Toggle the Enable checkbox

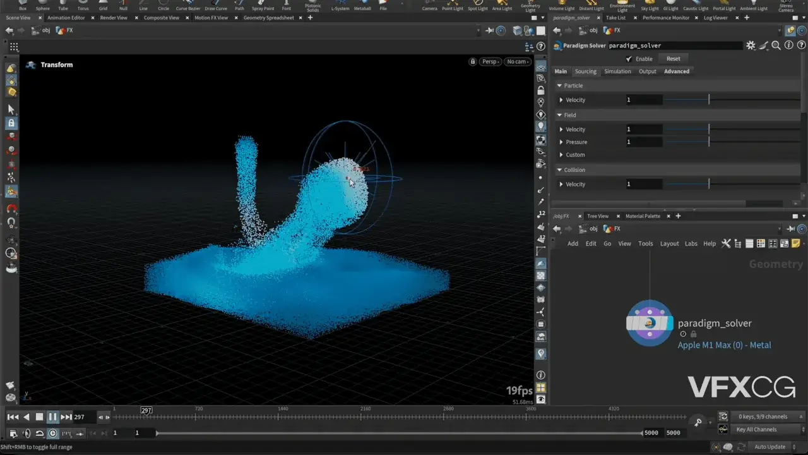(x=629, y=59)
